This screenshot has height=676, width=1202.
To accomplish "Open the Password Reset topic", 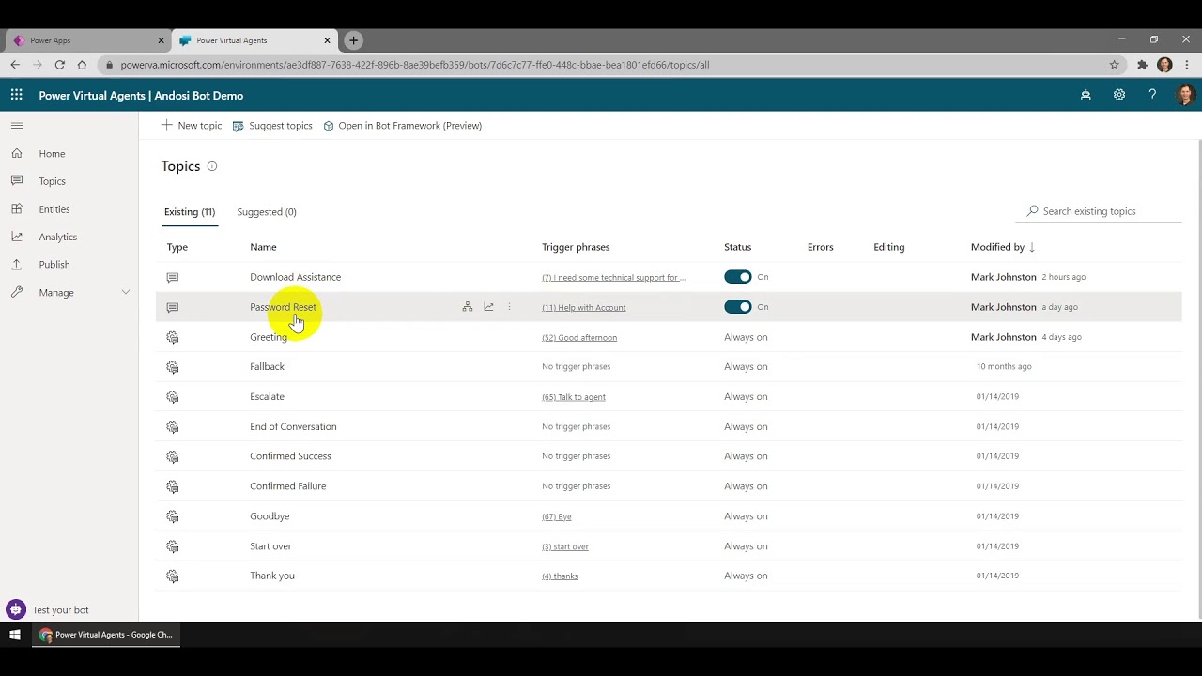I will [x=283, y=307].
